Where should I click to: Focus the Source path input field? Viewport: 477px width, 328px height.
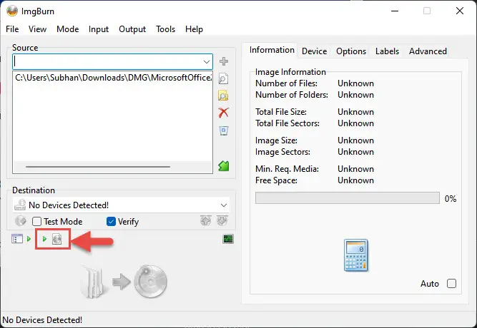coord(112,62)
